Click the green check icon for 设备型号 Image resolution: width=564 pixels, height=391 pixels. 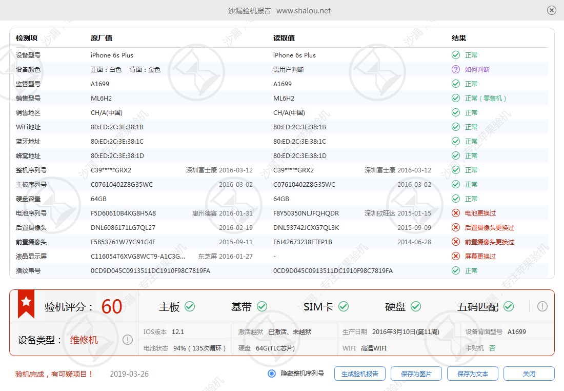coord(456,55)
